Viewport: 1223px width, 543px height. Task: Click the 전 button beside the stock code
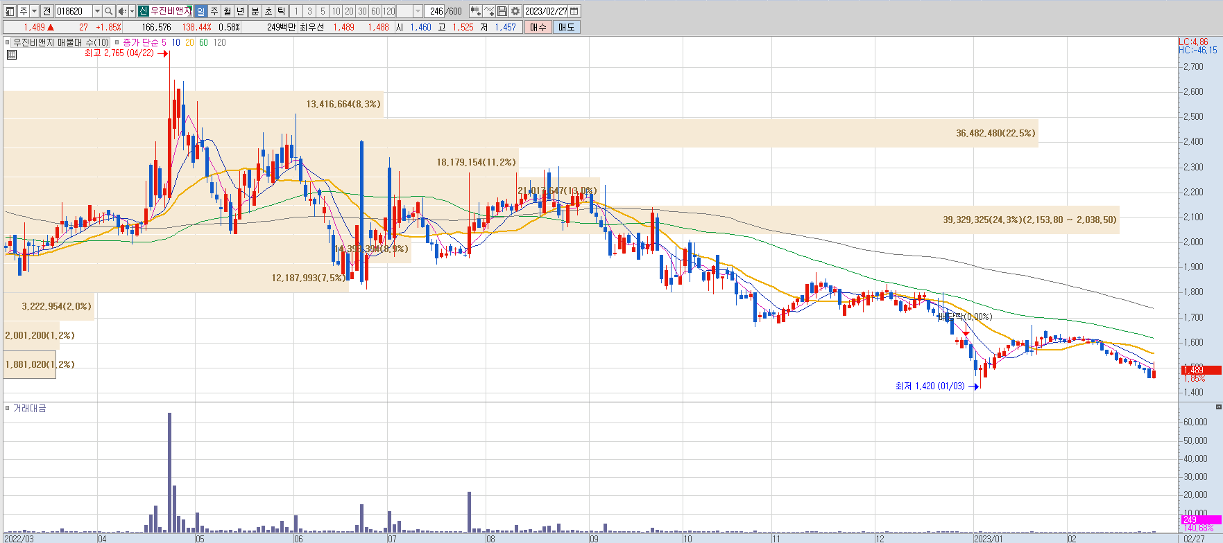tap(46, 11)
